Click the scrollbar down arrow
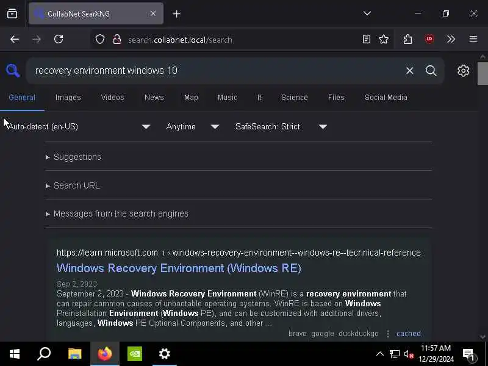The image size is (488, 366). 483,337
